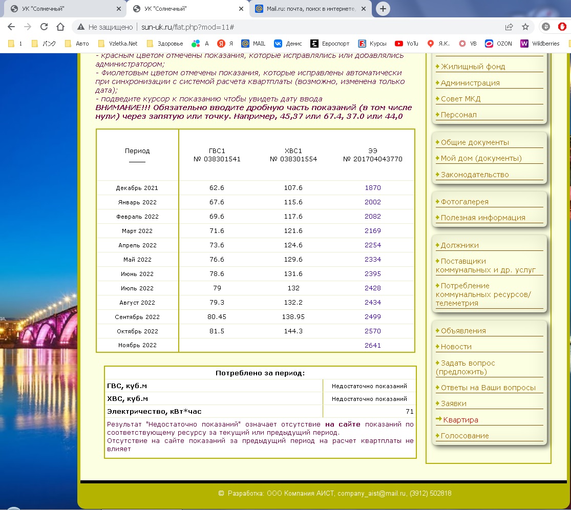Open the Голосование sidebar link
Image resolution: width=571 pixels, height=510 pixels.
point(464,436)
